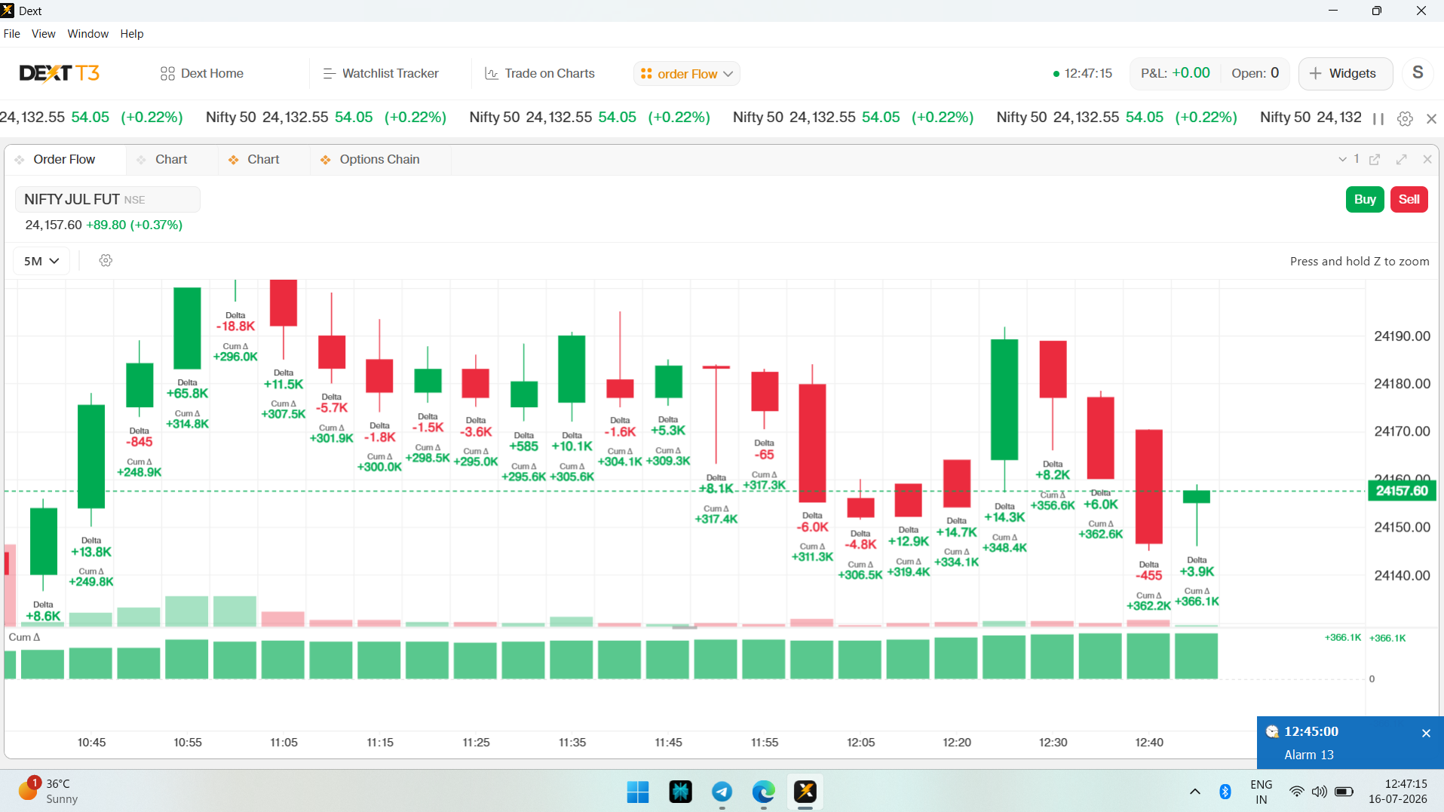1444x812 pixels.
Task: Switch to the first Chart tab
Action: (170, 159)
